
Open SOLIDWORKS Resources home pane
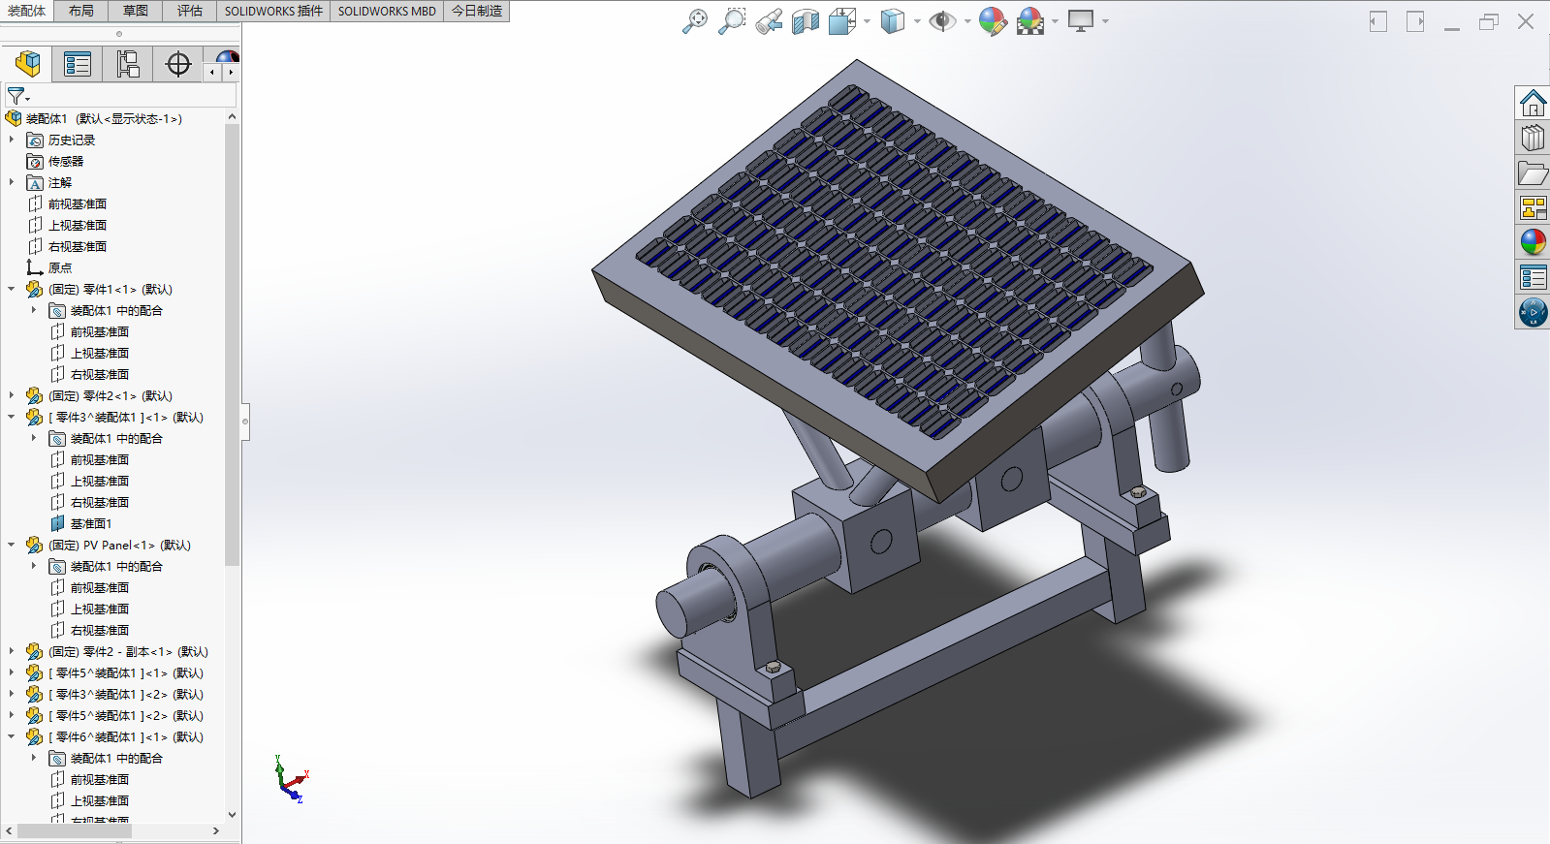tap(1533, 103)
